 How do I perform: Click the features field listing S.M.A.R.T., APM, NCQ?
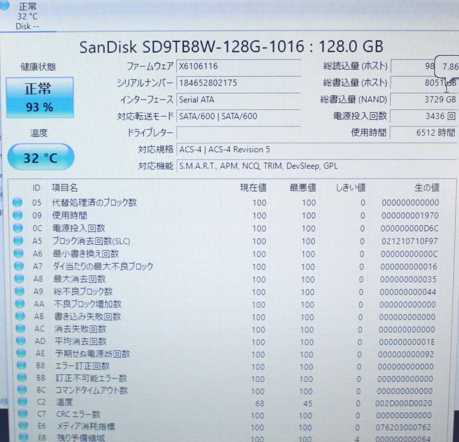[317, 166]
